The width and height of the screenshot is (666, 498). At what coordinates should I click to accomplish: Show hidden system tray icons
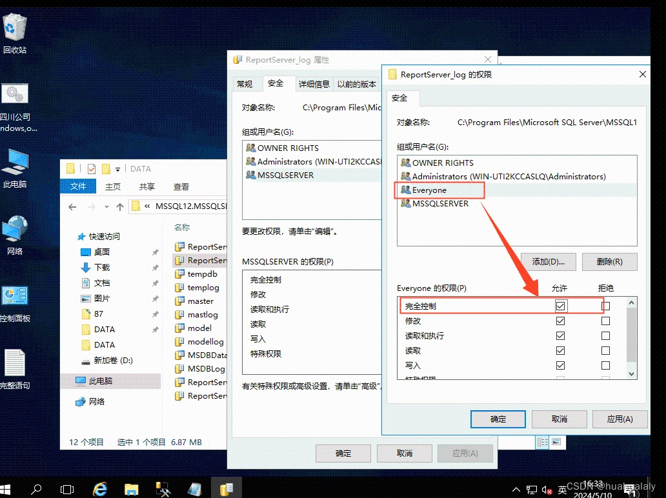pyautogui.click(x=516, y=490)
